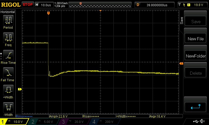Toggle channel 1 at 10.0 V
The width and height of the screenshot is (209, 125).
coord(14,122)
